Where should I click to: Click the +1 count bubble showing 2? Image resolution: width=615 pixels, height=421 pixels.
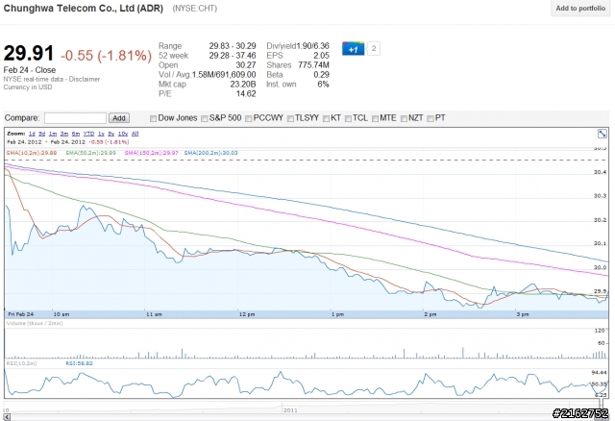click(374, 49)
